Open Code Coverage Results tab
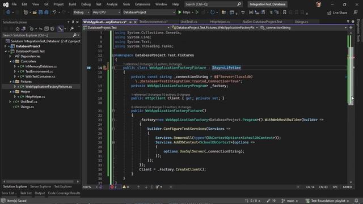The width and height of the screenshot is (363, 204). coord(64,193)
